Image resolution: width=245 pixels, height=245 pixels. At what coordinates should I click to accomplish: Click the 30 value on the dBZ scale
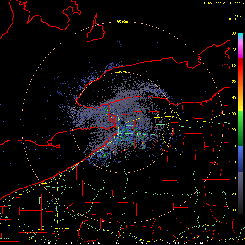coord(234,114)
